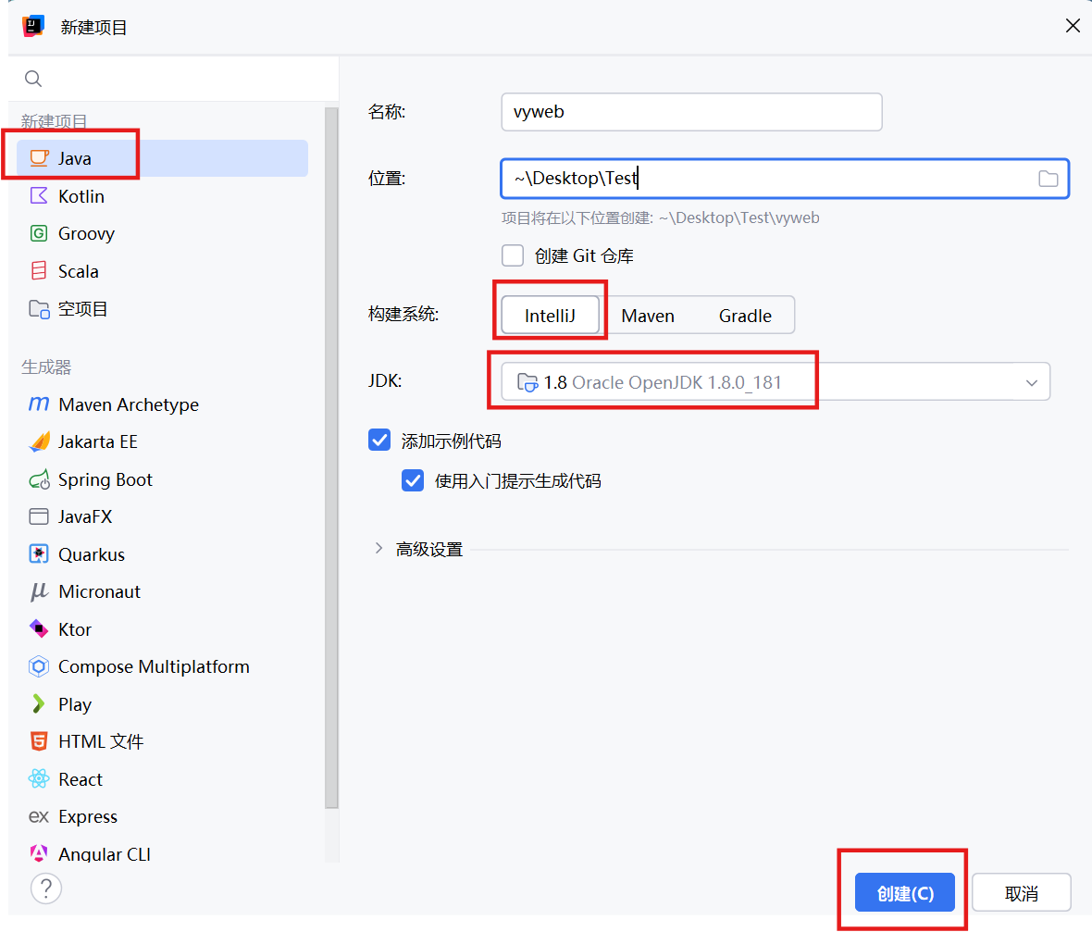This screenshot has height=932, width=1092.
Task: Select Scala label in project list
Action: click(x=79, y=271)
